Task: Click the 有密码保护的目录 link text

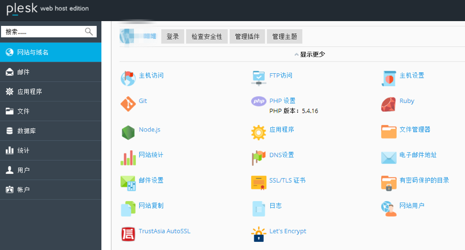Action: click(x=424, y=180)
